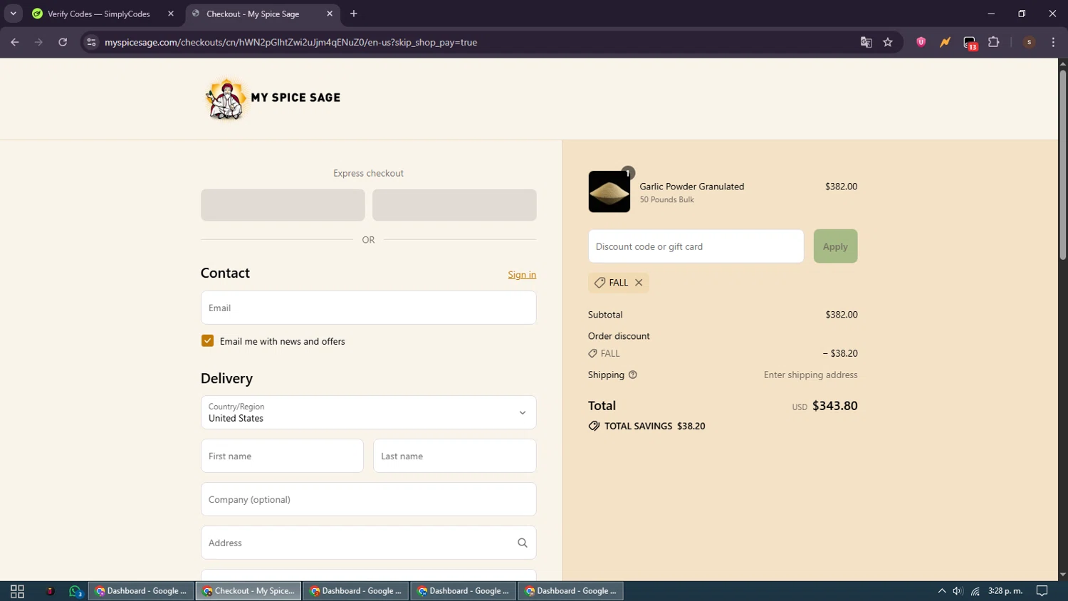Click the browser back arrow
This screenshot has height=601, width=1068.
coord(15,42)
